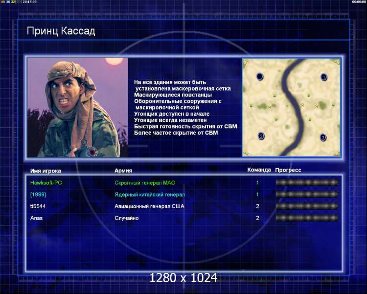Click start position marker 2 on minimap

[323, 137]
